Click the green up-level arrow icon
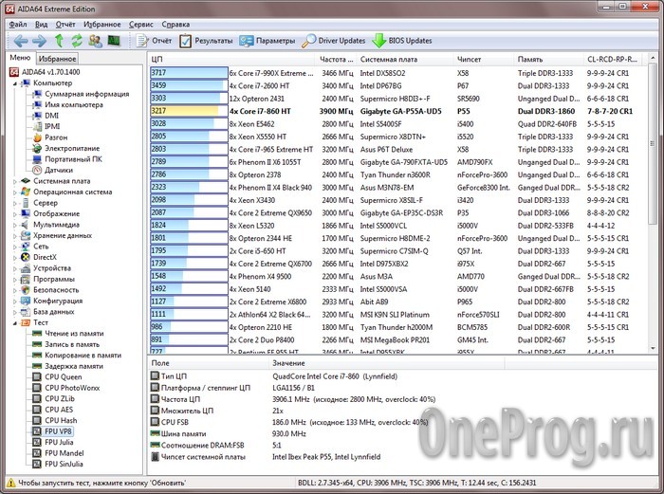 point(59,41)
